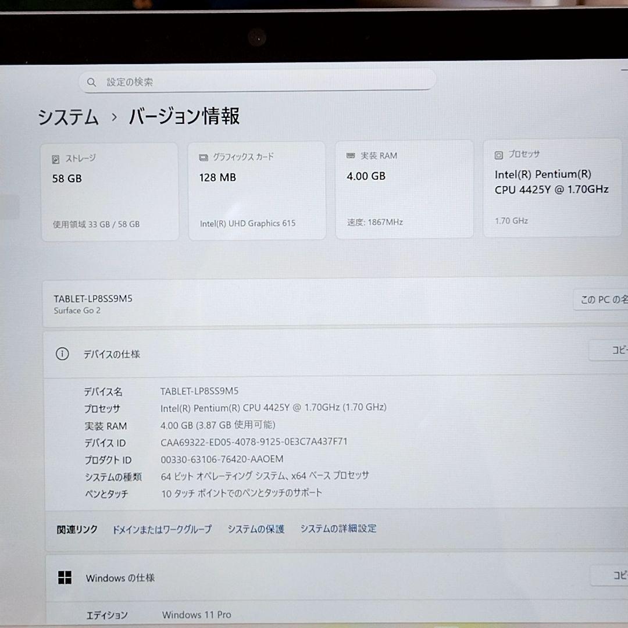Navigate back to システム via breadcrumb
Image resolution: width=628 pixels, height=628 pixels.
click(x=68, y=117)
